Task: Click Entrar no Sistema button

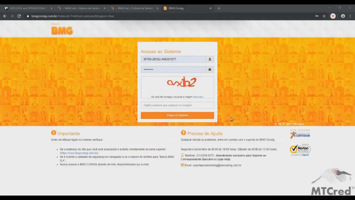Action: [177, 115]
